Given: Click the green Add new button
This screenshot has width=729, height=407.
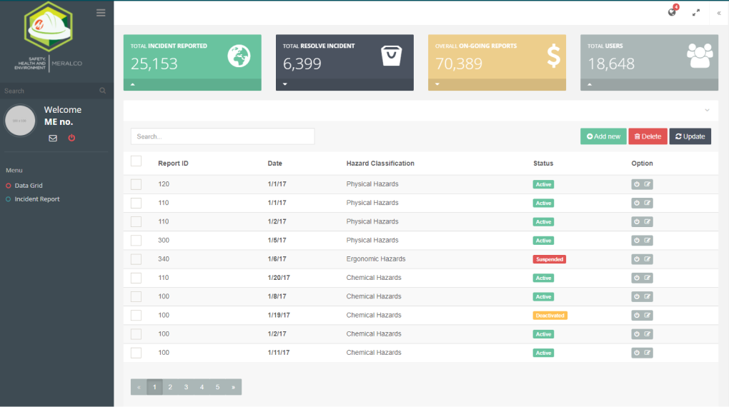Looking at the screenshot, I should tap(603, 136).
